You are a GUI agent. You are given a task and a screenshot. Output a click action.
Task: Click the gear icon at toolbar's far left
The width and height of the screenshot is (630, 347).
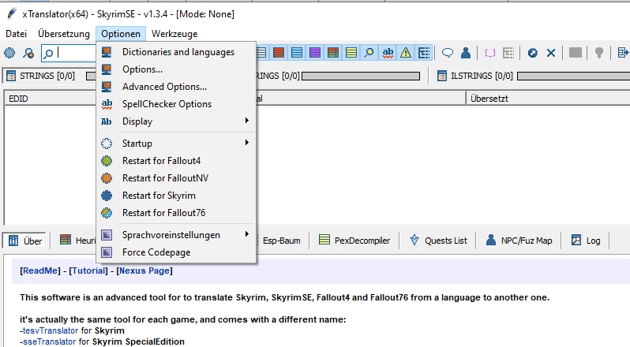click(9, 53)
